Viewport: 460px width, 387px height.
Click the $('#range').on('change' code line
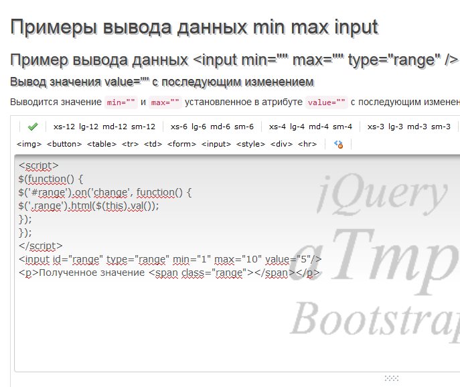click(x=105, y=192)
